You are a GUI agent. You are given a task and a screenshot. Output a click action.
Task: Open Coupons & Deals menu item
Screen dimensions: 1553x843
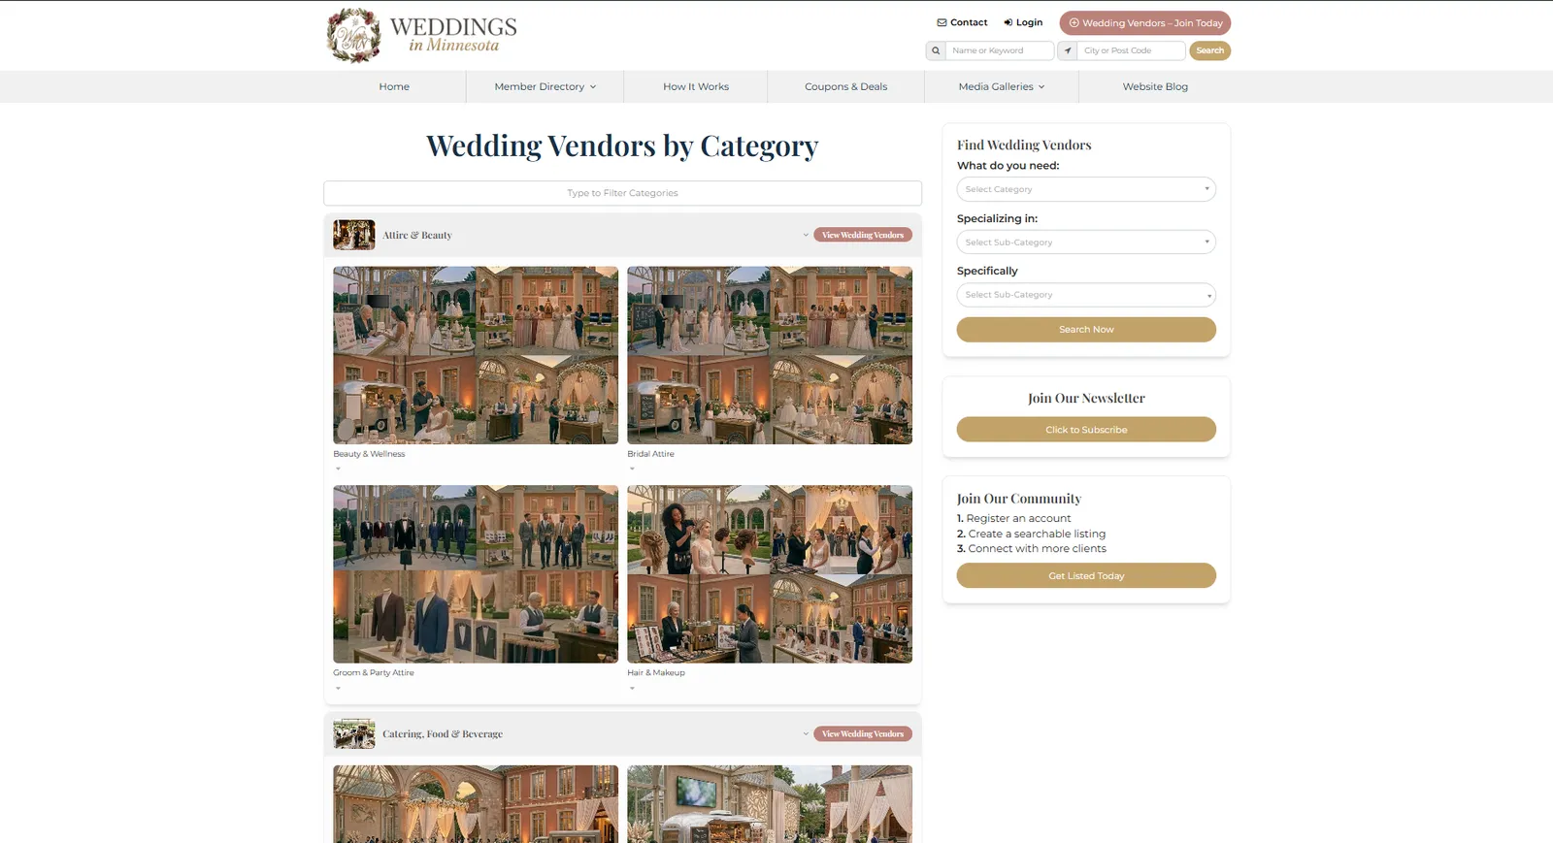coord(845,86)
